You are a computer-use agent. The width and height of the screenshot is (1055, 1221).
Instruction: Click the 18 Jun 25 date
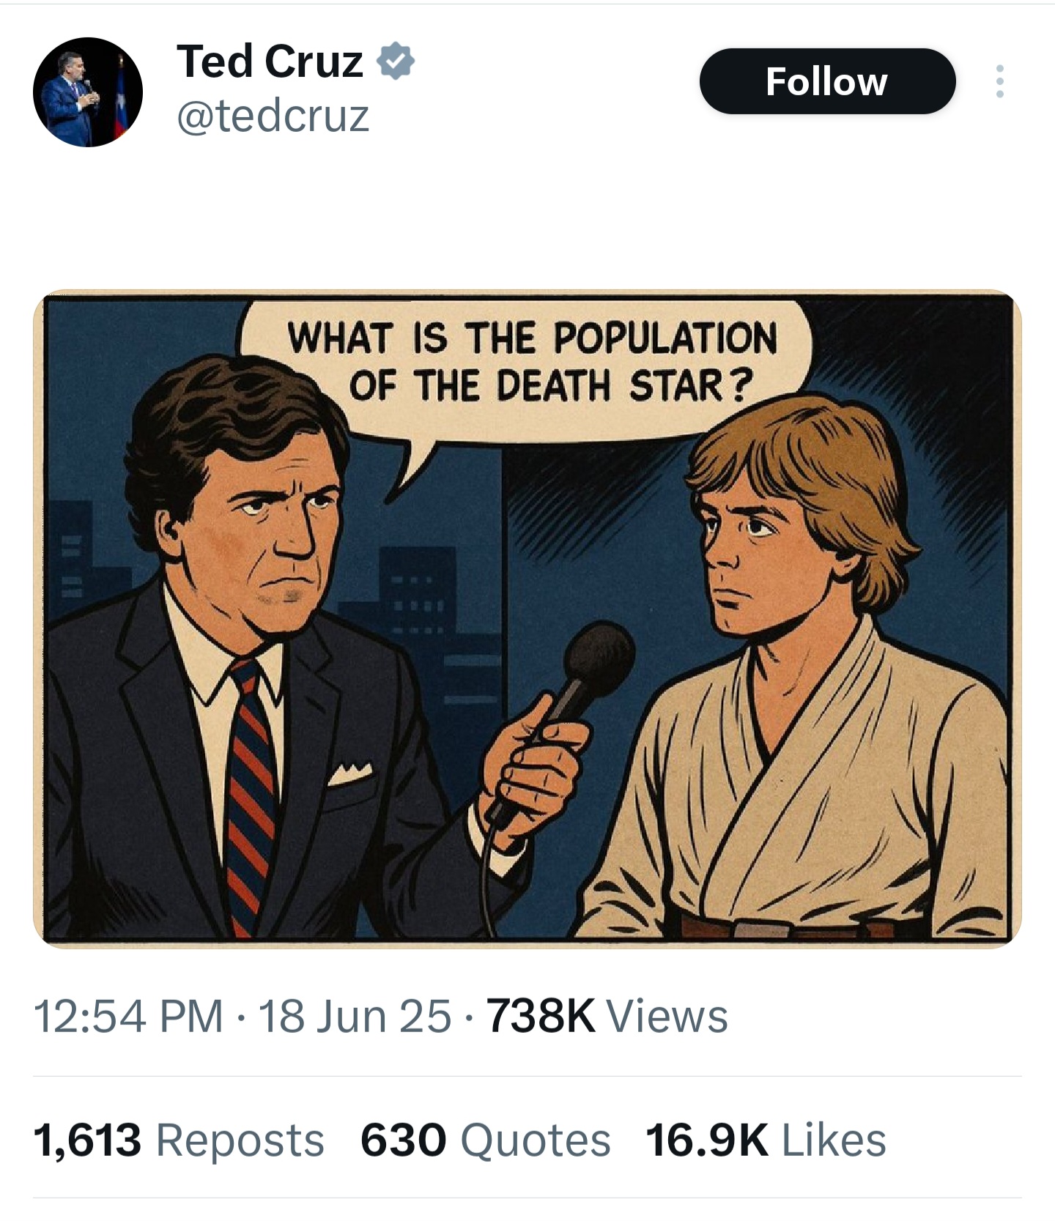(355, 1016)
